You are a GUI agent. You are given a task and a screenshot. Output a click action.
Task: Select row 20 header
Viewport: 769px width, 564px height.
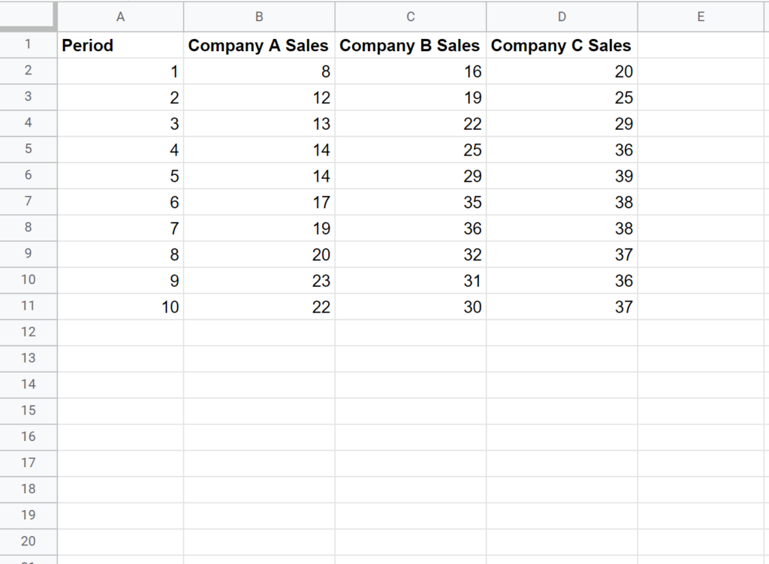29,541
